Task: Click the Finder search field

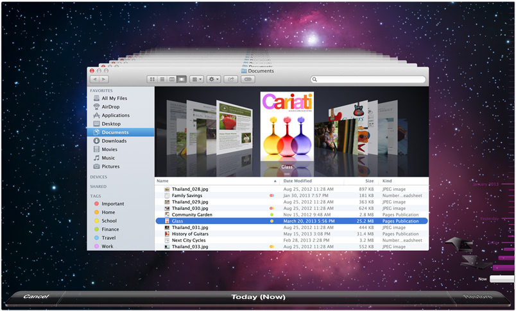Action: 368,79
